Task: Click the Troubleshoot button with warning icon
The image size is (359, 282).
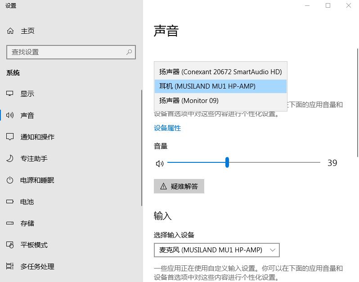Action: coord(179,186)
